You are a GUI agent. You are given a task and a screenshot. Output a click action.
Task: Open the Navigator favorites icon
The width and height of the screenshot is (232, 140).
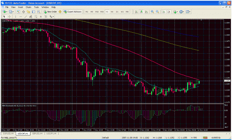point(29,12)
